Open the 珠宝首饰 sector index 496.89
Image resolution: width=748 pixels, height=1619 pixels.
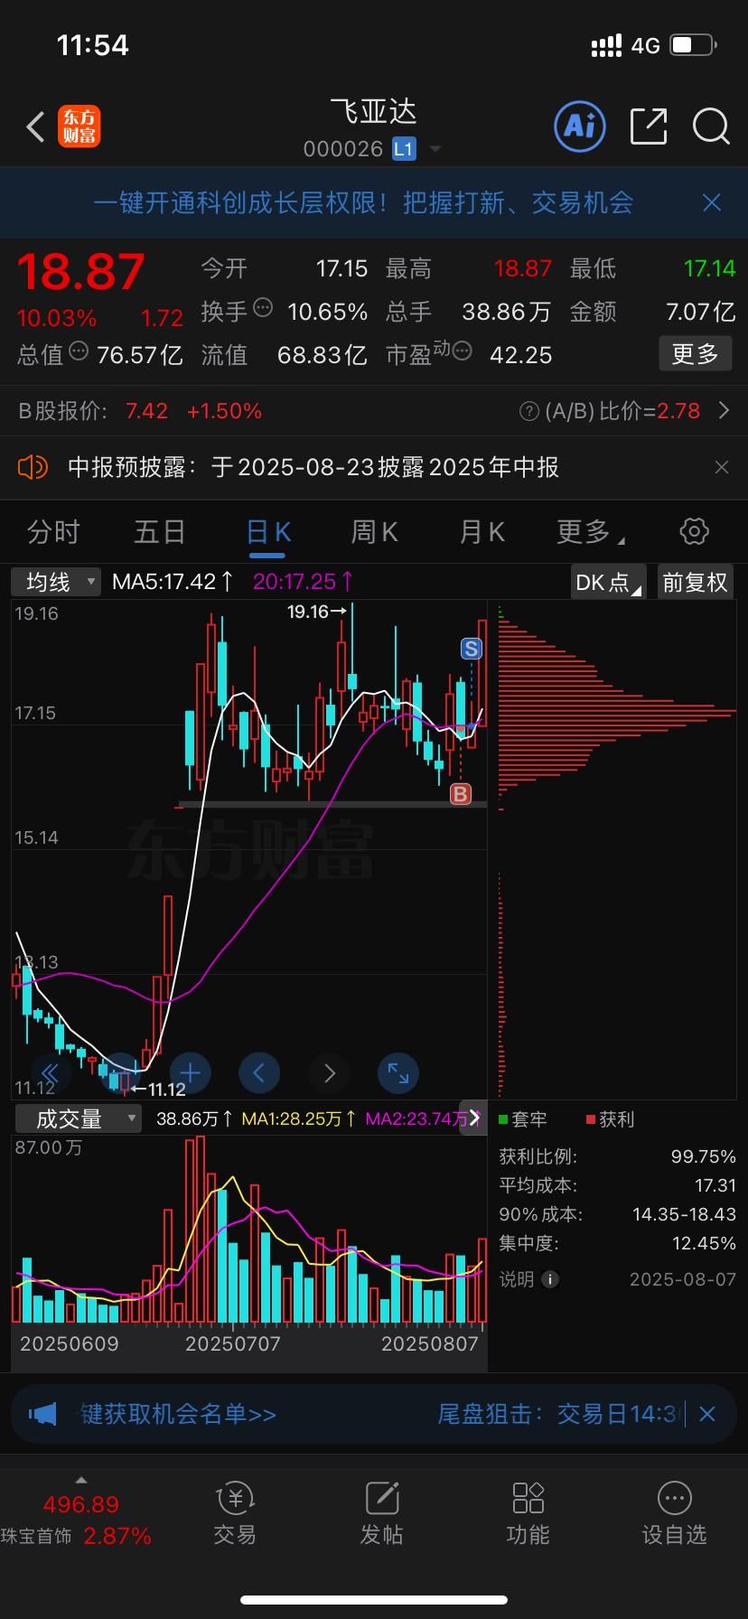tap(77, 1521)
